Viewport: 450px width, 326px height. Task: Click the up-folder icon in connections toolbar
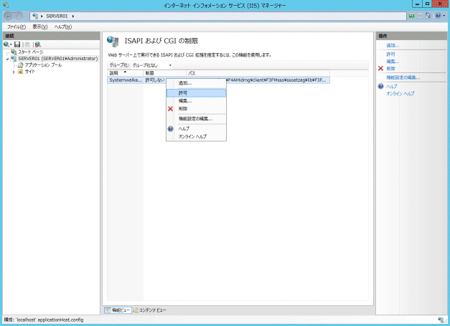(27, 44)
